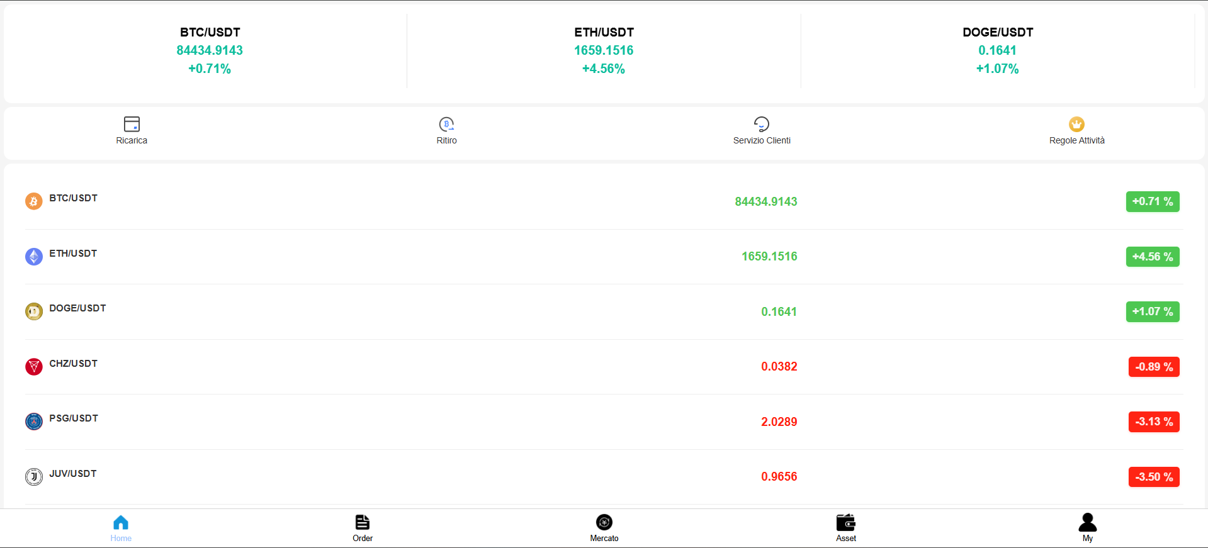Open the Servizio Clienti headset icon

[x=762, y=124]
